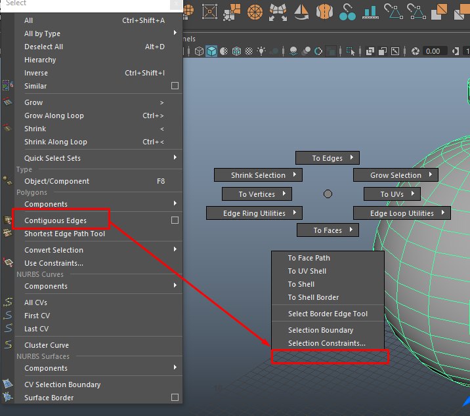This screenshot has height=416, width=470.
Task: Click the gamma icon beside exposure field
Action: pos(456,51)
